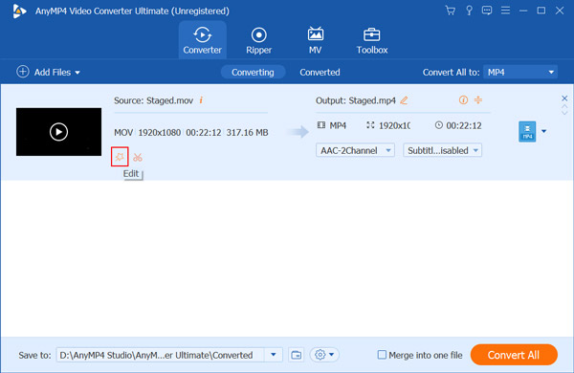Click the 317.16 MB file size

click(247, 133)
